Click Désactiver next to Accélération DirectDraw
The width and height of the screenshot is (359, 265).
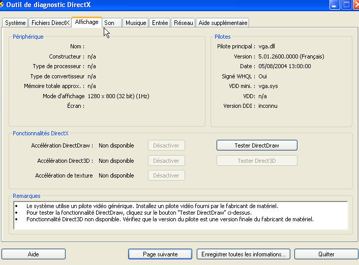coord(166,145)
